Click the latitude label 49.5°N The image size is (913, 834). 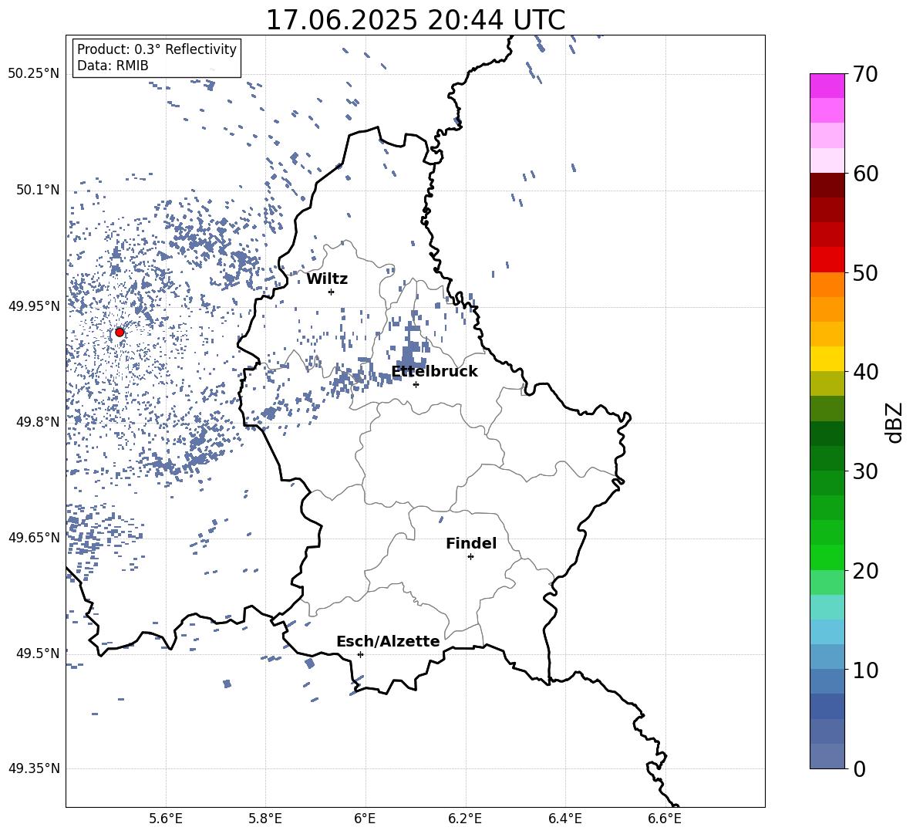tap(38, 653)
